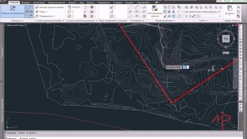
Task: Expand the Редактирование panel title
Action: point(165,20)
